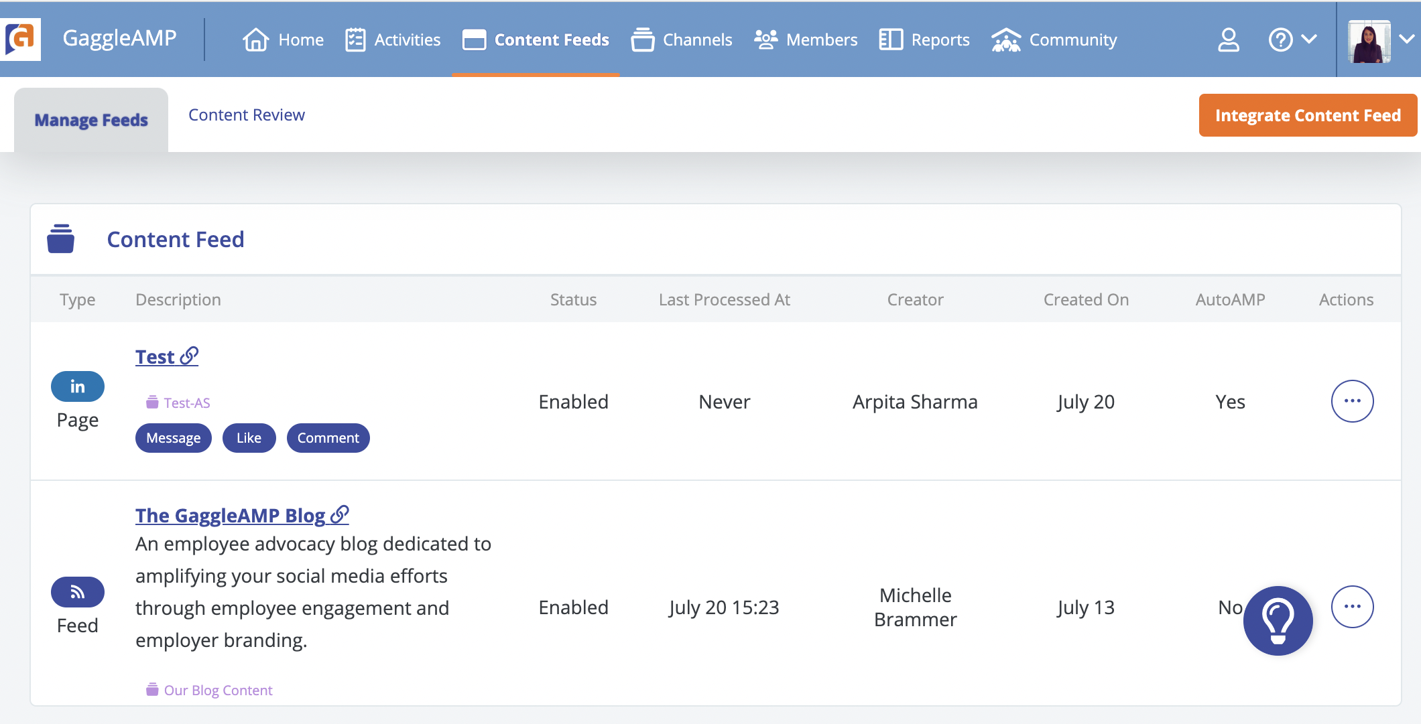
Task: Click the Enabled status of GaggleAMP Blog
Action: [x=573, y=607]
